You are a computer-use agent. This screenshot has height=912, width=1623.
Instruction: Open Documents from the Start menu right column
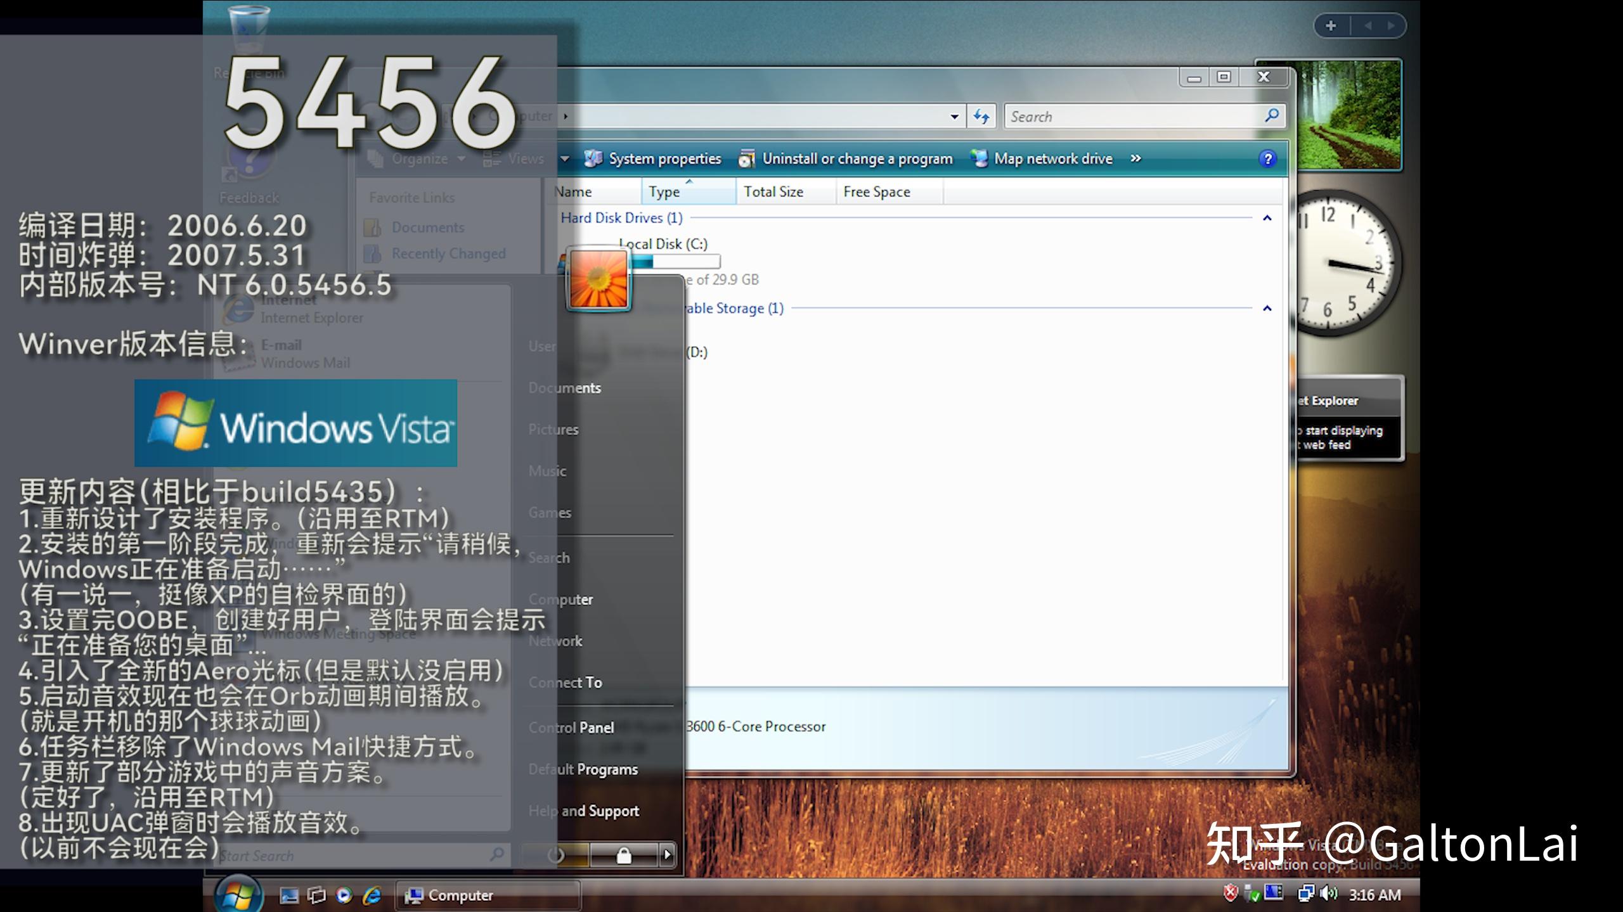(564, 388)
